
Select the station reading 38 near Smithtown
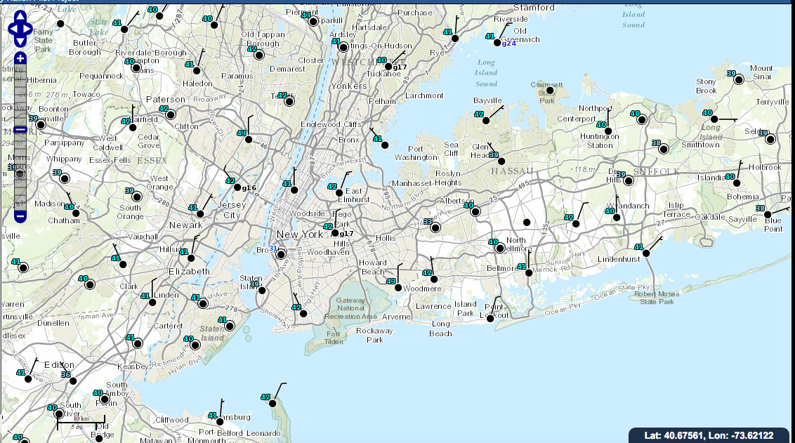click(x=663, y=149)
